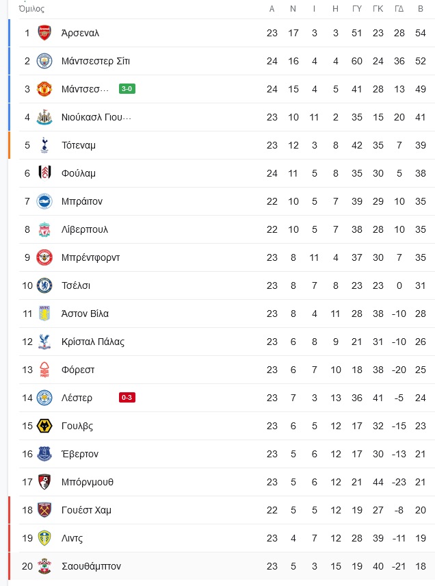This screenshot has width=435, height=586.
Task: Select the Wolves wolf-head crest
Action: coord(44,426)
